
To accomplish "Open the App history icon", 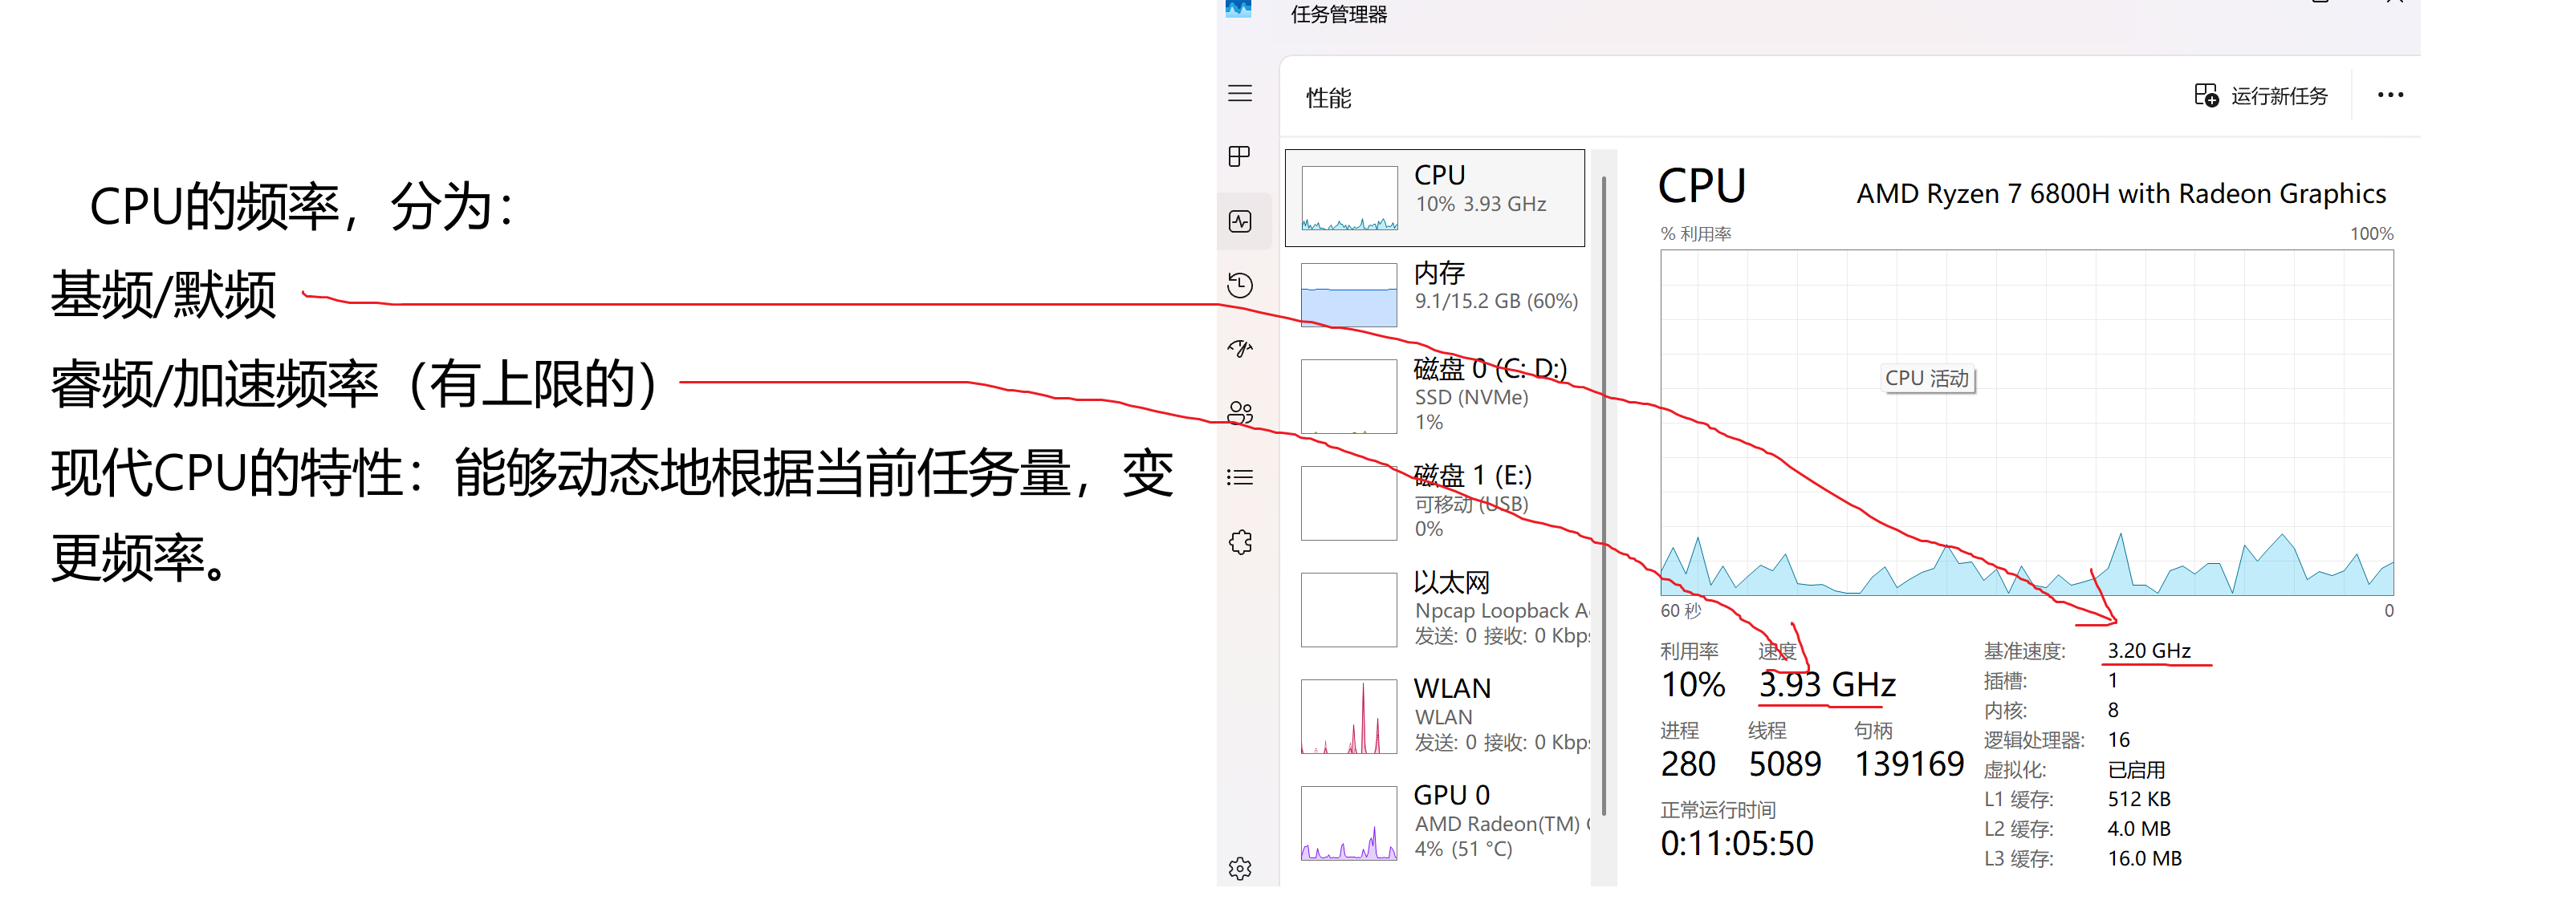I will coord(1239,286).
